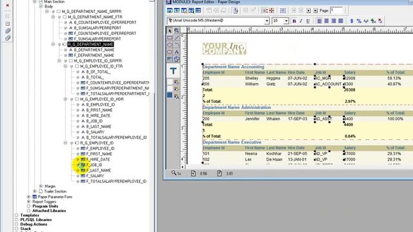The width and height of the screenshot is (413, 232).
Task: Go to next page arrow
Action: 308,11
